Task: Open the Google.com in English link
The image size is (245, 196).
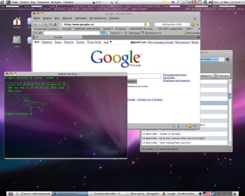Action: click(x=150, y=99)
